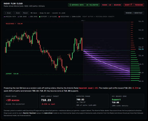Click the green Support text in bounce card
This screenshot has width=148, height=121.
click(116, 100)
